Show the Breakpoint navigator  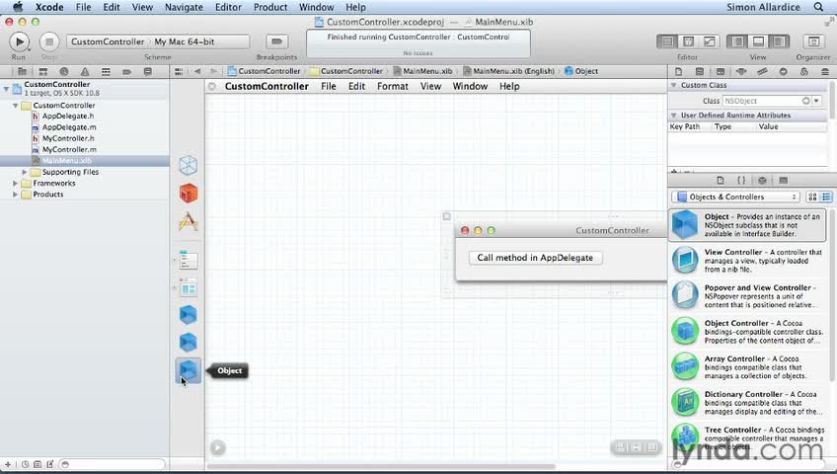pyautogui.click(x=127, y=71)
